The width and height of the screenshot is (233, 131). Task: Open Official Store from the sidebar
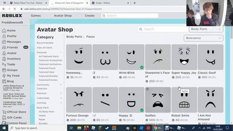(14, 112)
